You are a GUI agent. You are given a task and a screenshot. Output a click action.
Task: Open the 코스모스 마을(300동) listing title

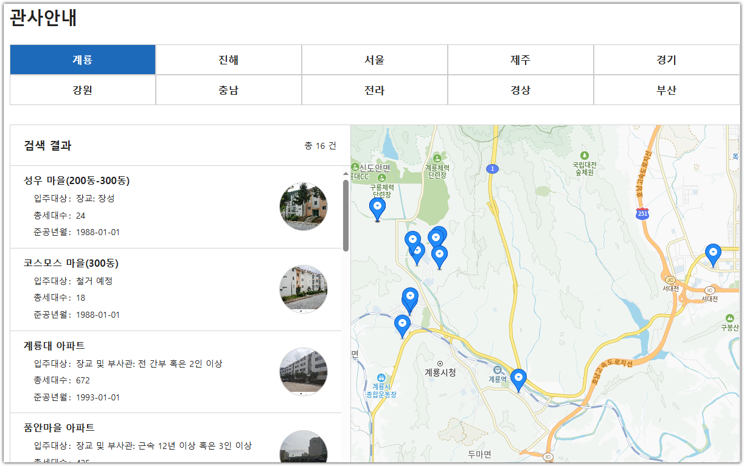click(x=71, y=263)
